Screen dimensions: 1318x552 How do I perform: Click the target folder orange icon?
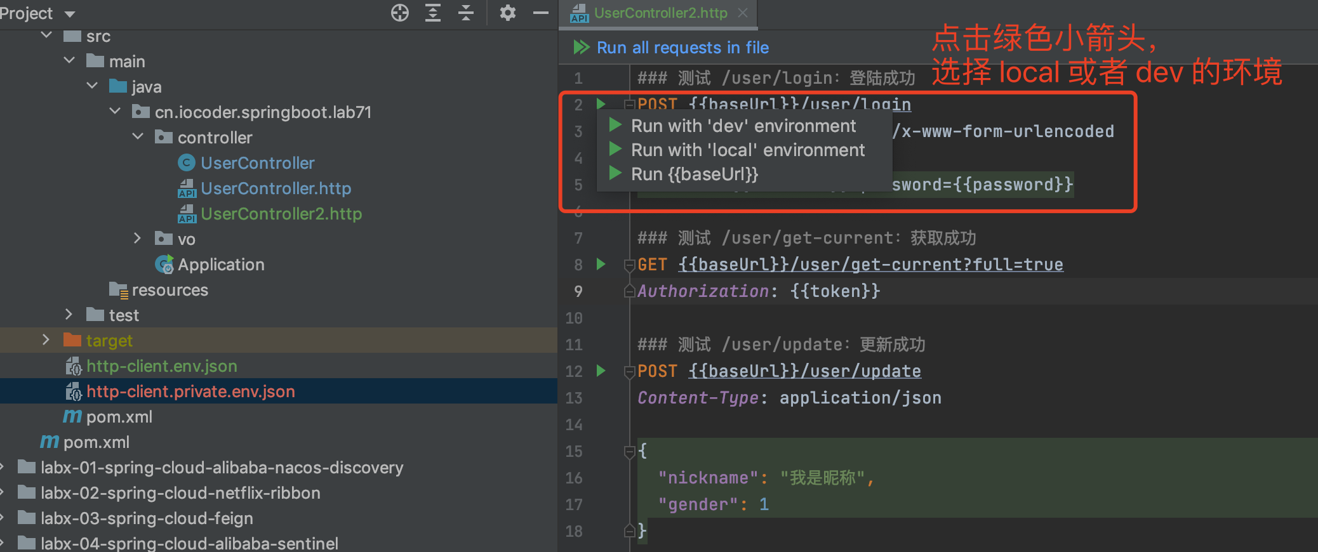pos(72,340)
